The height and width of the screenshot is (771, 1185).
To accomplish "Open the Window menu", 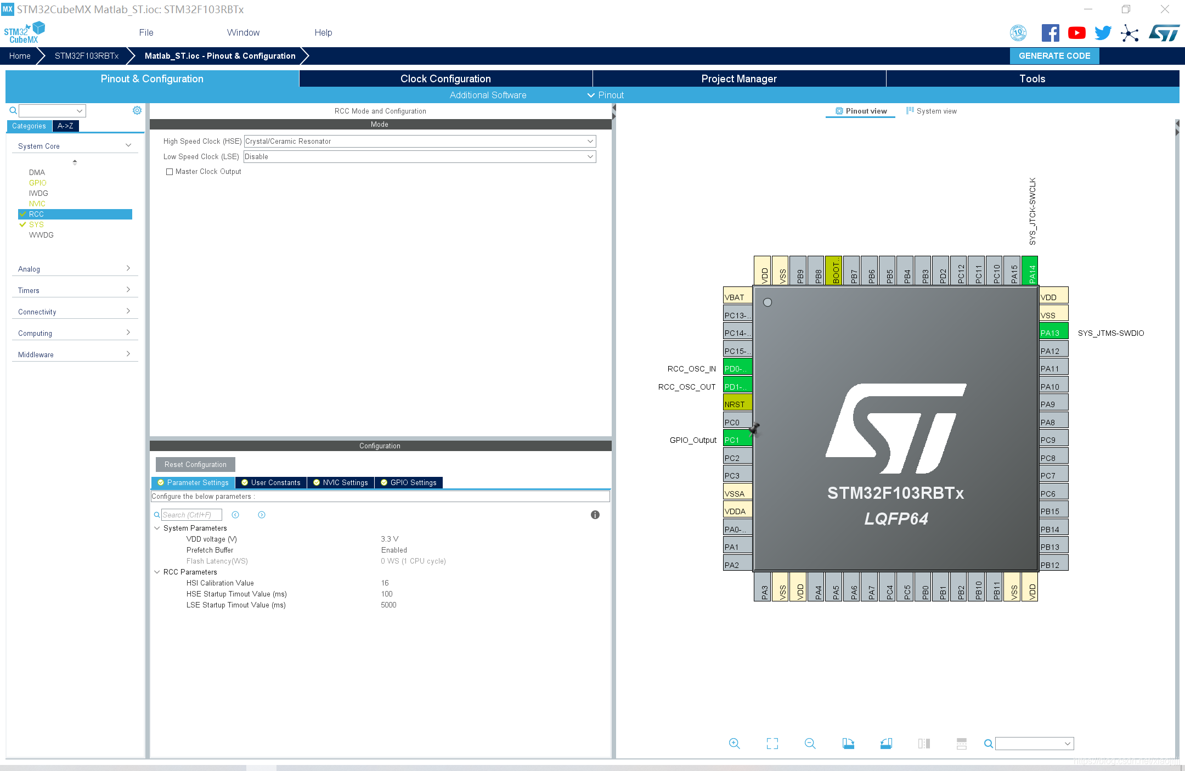I will (x=243, y=32).
